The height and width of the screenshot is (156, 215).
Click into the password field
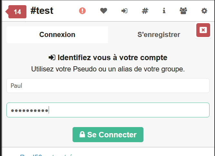108,110
